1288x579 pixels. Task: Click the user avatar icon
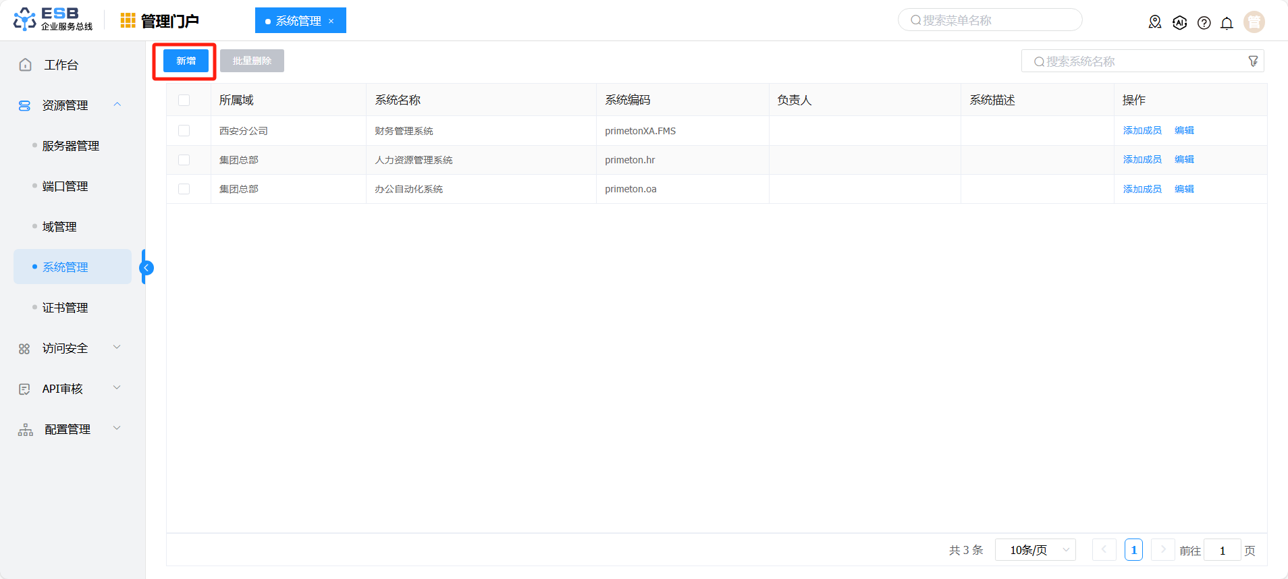pos(1254,22)
